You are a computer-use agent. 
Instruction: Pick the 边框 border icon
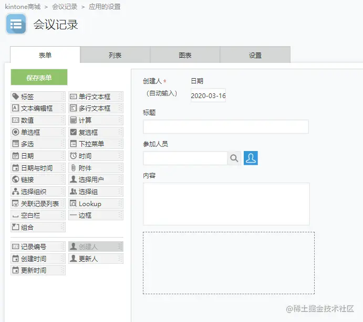(73, 216)
